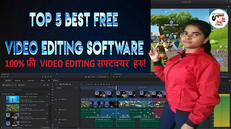Select the Editor tab
Image resolution: width=231 pixels, height=129 pixels.
(56, 80)
